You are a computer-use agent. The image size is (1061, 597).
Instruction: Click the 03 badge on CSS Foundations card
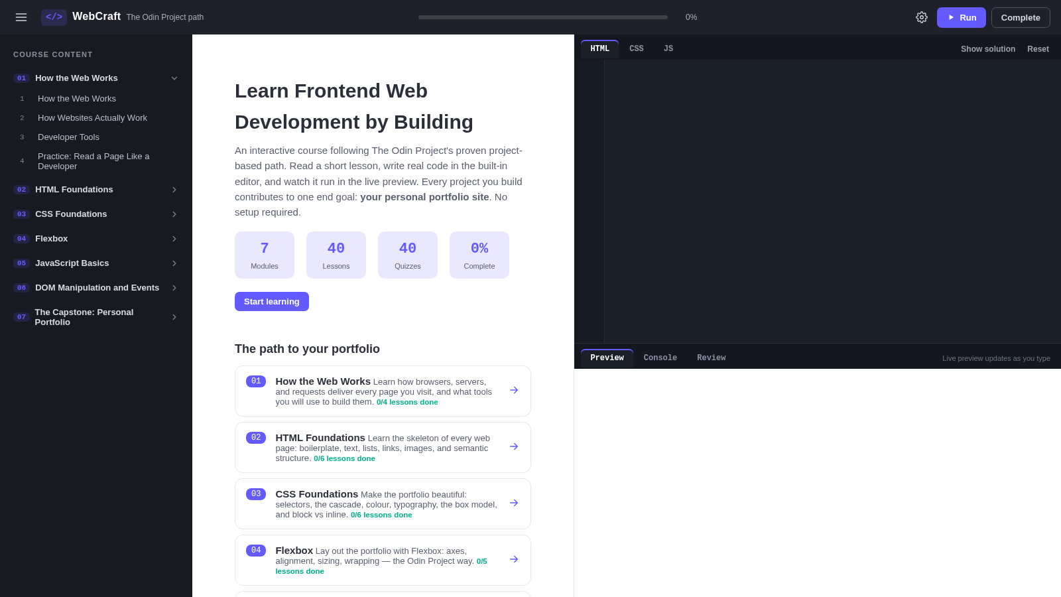tap(256, 494)
